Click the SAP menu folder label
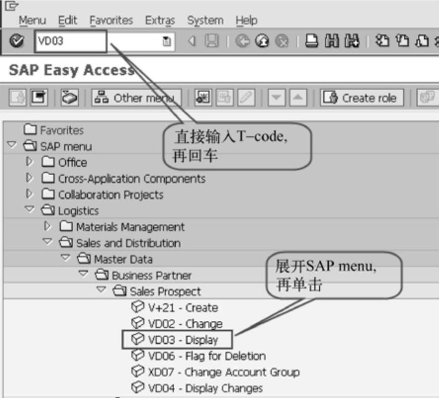The image size is (439, 398). click(x=66, y=147)
